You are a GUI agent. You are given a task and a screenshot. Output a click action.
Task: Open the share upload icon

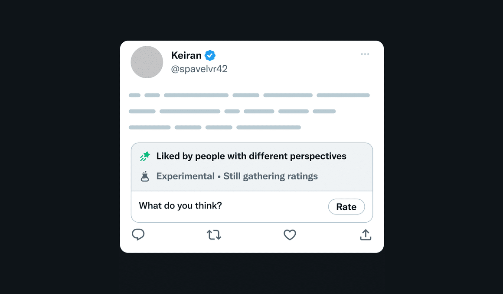coord(366,234)
